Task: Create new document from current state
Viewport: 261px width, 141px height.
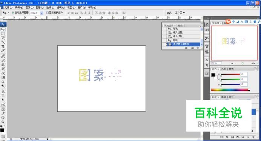Action: pyautogui.click(x=186, y=48)
